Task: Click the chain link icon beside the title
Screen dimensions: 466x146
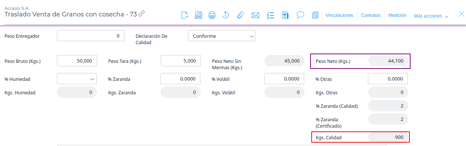Action: [142, 14]
